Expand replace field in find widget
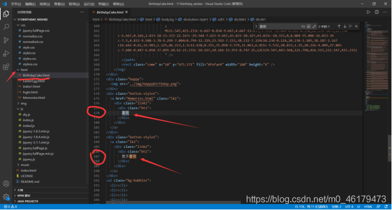The width and height of the screenshot is (392, 210). (256, 26)
